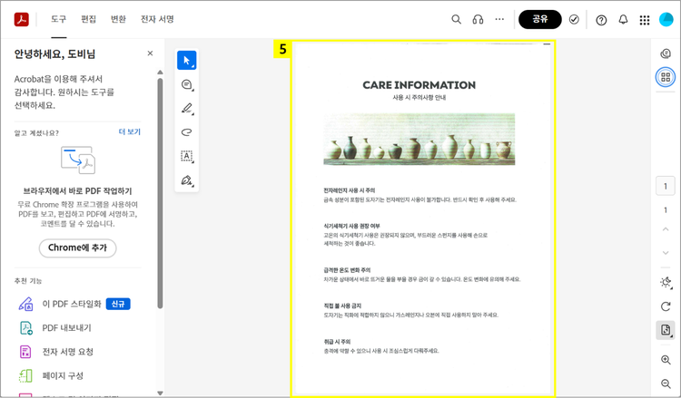Open the notifications bell
This screenshot has width=681, height=398.
pyautogui.click(x=623, y=20)
